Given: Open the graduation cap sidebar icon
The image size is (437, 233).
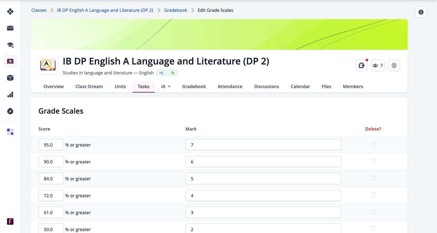Looking at the screenshot, I should click(x=10, y=45).
